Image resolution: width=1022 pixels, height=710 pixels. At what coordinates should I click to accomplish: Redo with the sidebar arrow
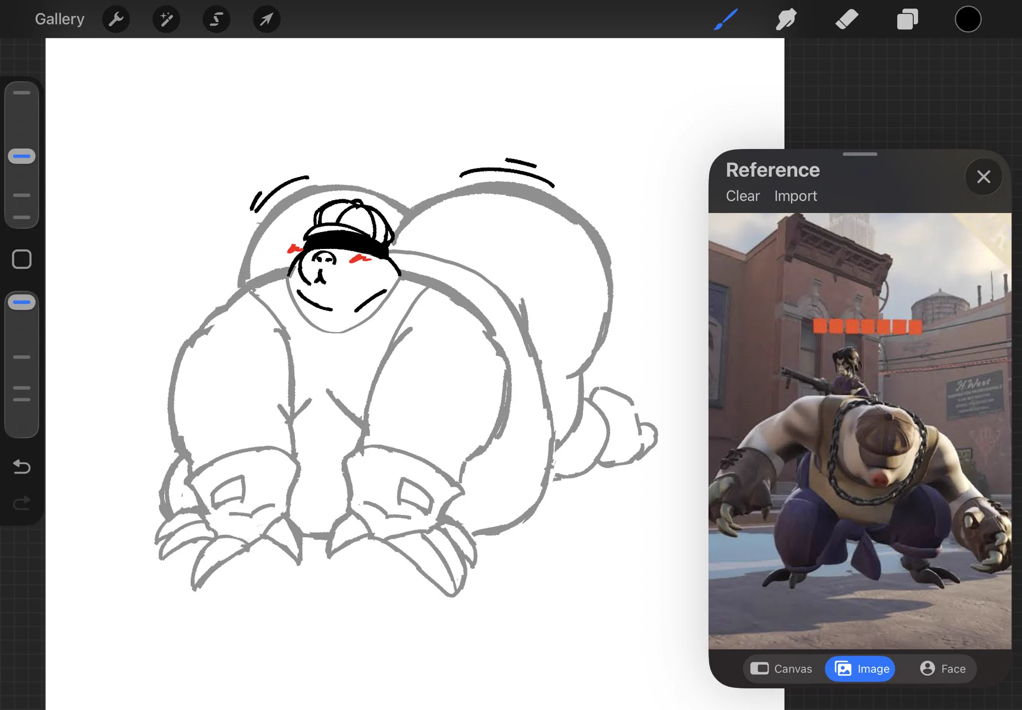point(21,503)
